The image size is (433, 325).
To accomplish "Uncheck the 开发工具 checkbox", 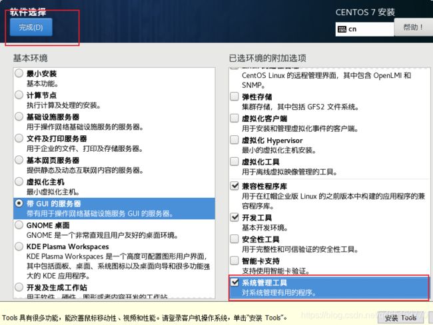I will [x=234, y=217].
